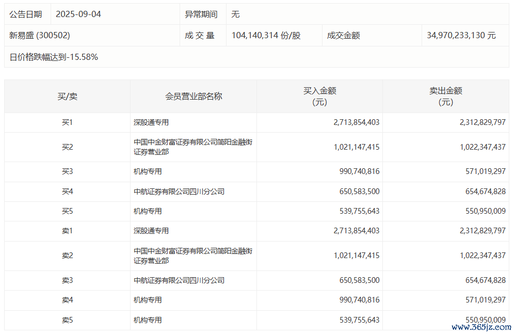This screenshot has height=335, width=515.
Task: Click the 买入金额 (元) column header
Action: tap(319, 97)
